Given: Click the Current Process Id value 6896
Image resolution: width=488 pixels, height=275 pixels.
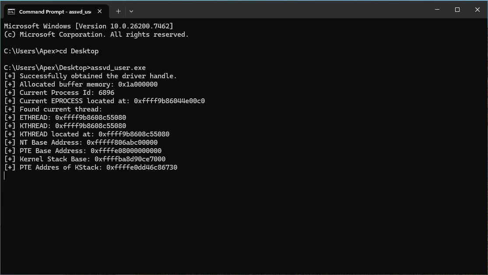Looking at the screenshot, I should (106, 93).
